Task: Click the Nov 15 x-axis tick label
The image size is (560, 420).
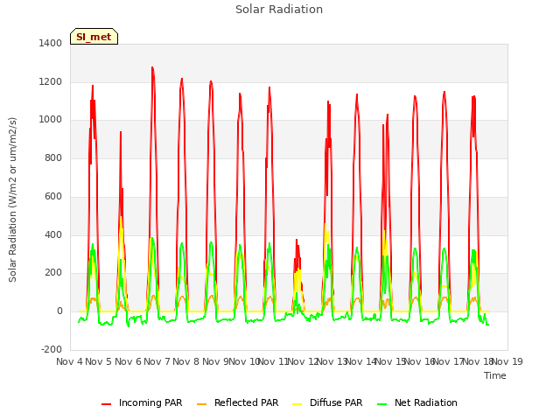Action: (390, 361)
